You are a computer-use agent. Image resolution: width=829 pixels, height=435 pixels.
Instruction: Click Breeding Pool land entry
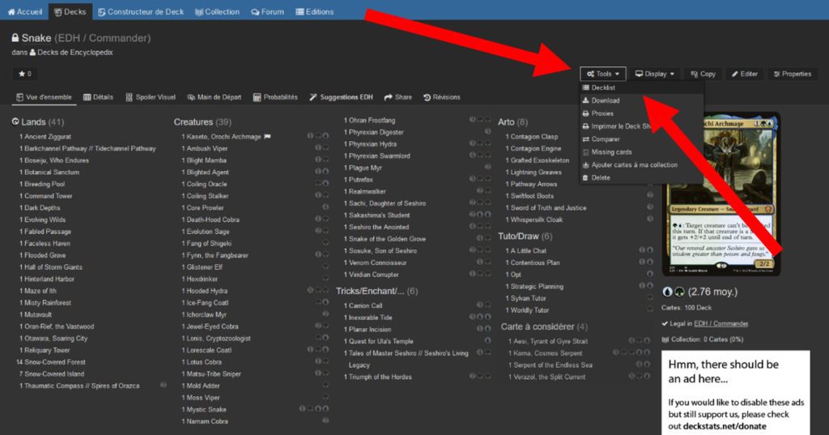45,184
